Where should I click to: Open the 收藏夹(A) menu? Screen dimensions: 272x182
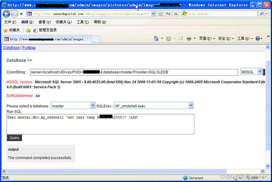(x=63, y=22)
